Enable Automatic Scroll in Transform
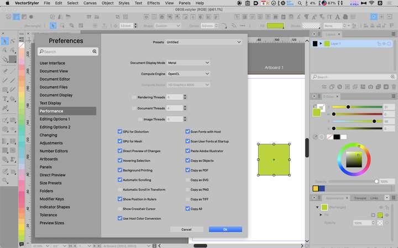Screen dimensions: 398x248 pyautogui.click(x=120, y=189)
